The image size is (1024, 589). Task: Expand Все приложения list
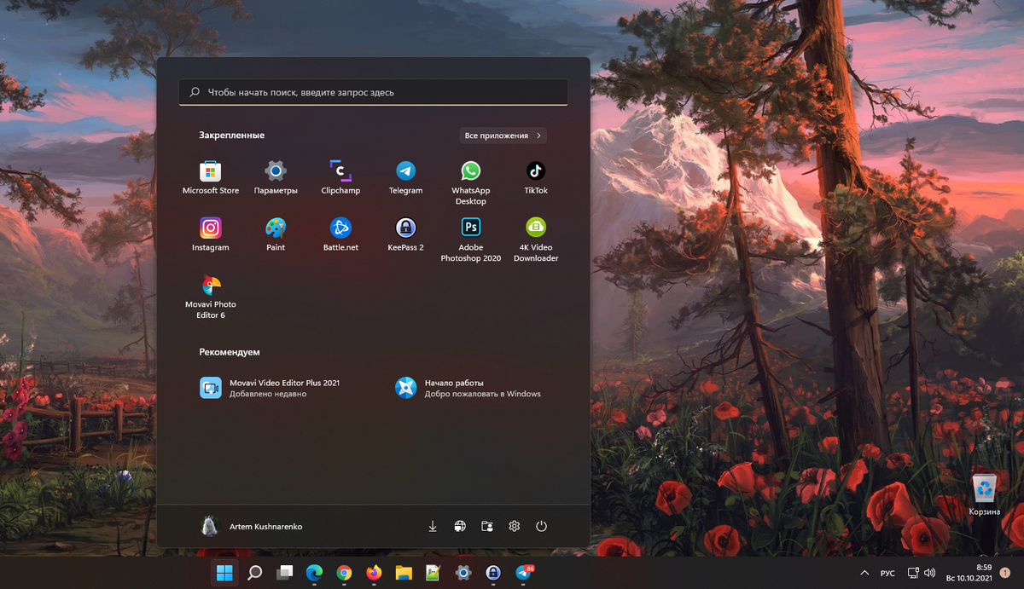pos(503,136)
